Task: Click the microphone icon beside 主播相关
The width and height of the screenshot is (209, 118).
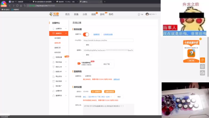Action: [53, 29]
